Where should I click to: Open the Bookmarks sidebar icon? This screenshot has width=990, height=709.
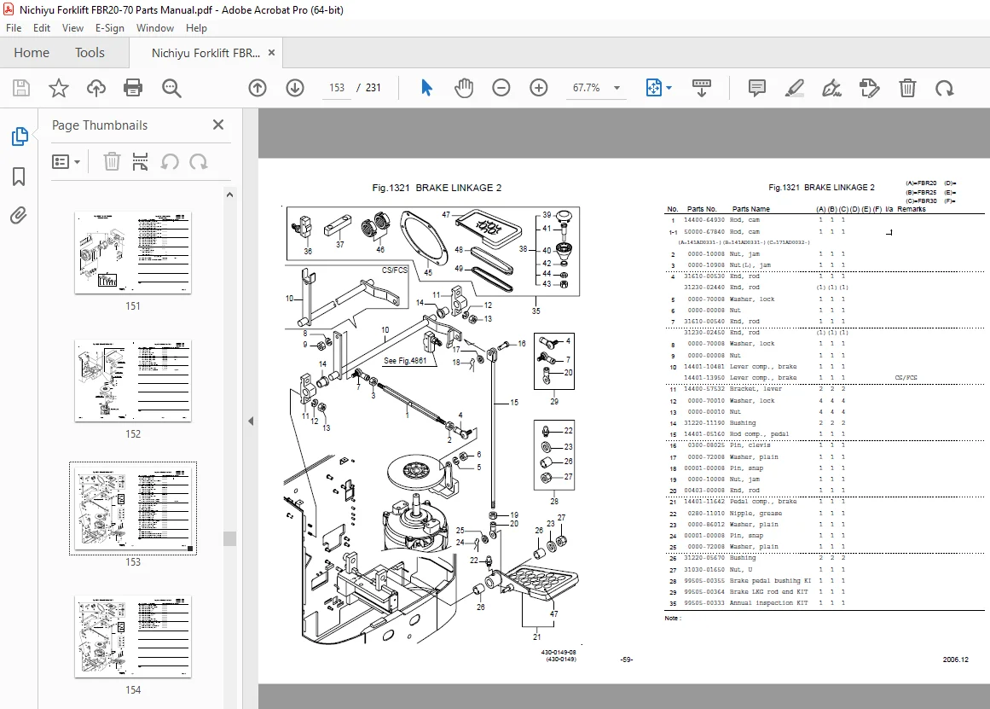19,177
